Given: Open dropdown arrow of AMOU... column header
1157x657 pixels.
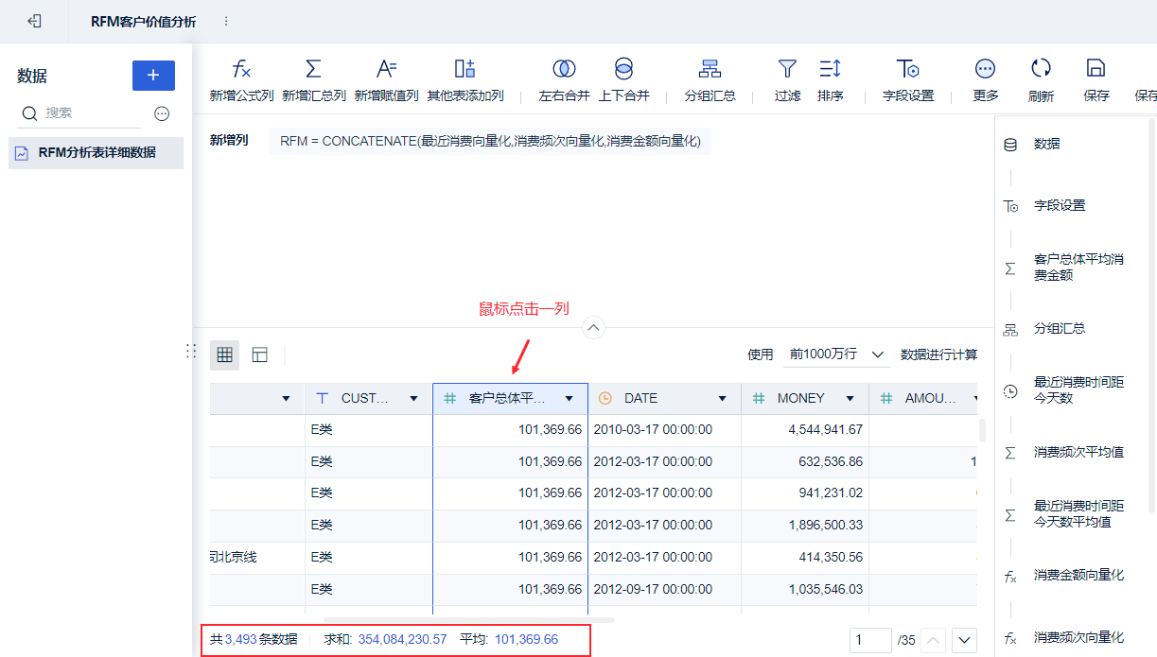Looking at the screenshot, I should pyautogui.click(x=975, y=399).
